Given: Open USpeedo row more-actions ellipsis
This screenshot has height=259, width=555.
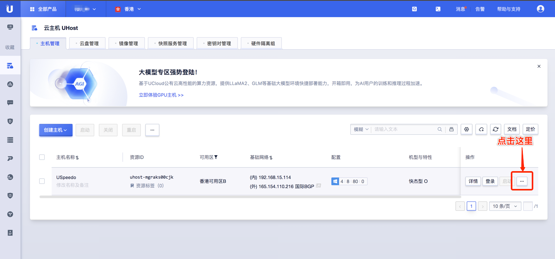Looking at the screenshot, I should tap(522, 181).
